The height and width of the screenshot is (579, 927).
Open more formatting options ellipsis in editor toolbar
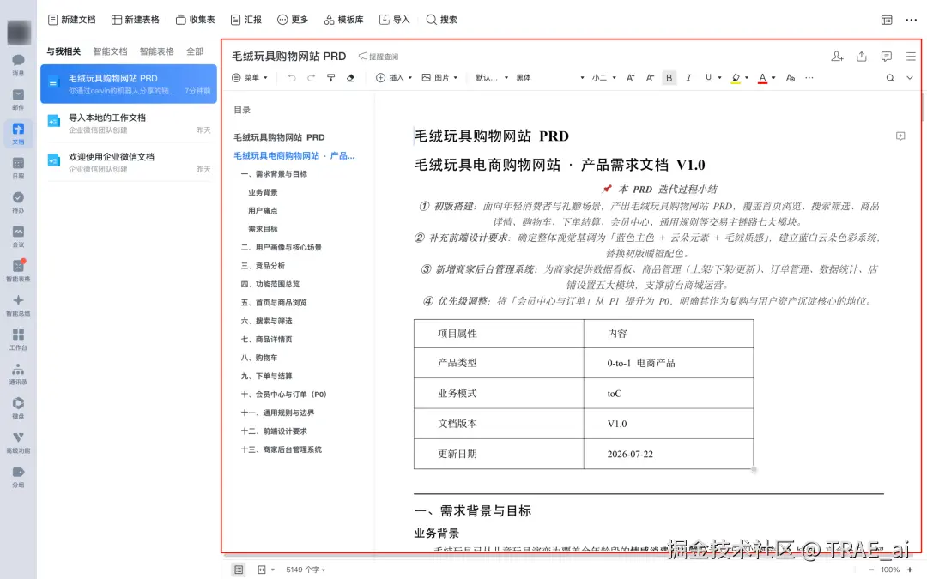(x=809, y=78)
